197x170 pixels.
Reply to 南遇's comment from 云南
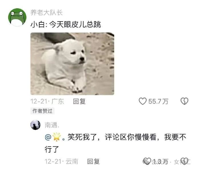point(93,161)
